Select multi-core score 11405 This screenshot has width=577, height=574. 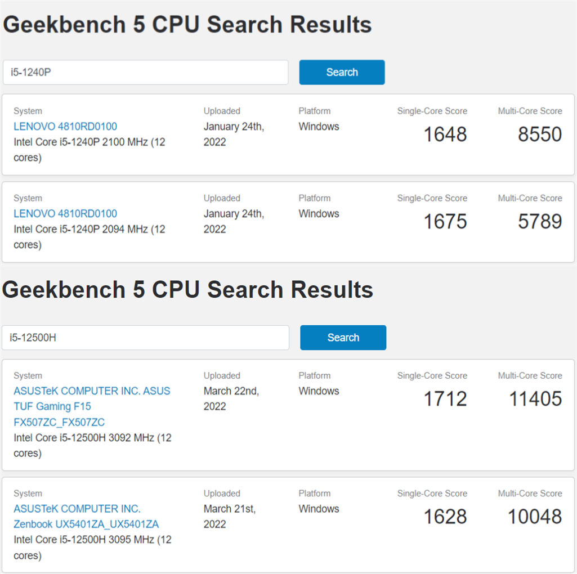[x=535, y=399]
